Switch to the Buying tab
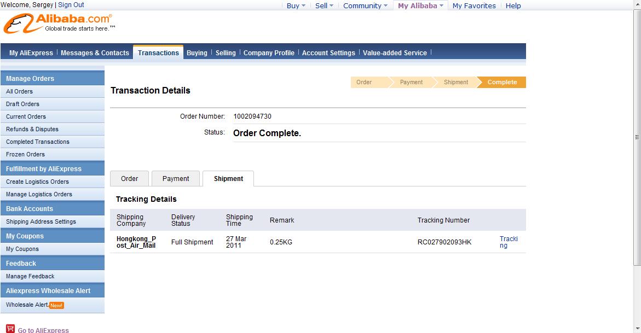 point(197,52)
